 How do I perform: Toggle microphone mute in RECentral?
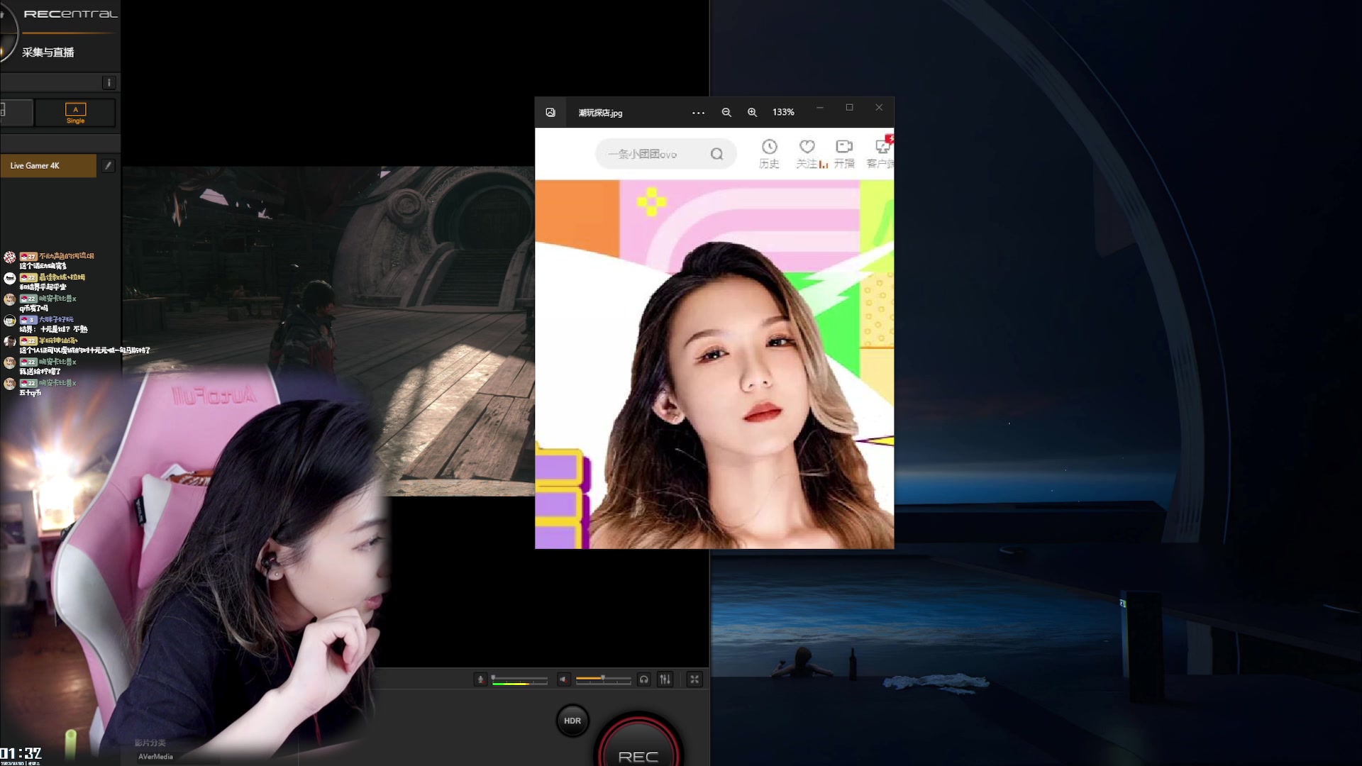(x=480, y=679)
